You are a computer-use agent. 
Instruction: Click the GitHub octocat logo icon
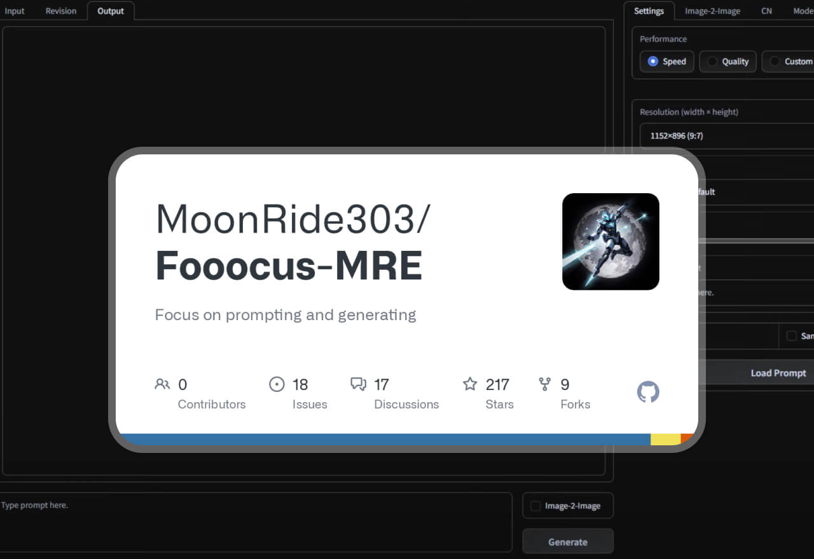[x=648, y=392]
